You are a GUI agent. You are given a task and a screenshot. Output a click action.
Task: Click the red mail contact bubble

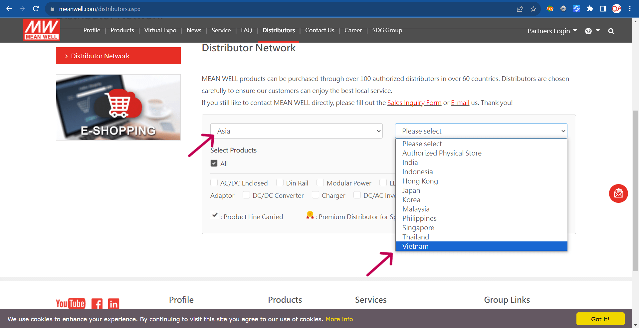click(x=618, y=193)
